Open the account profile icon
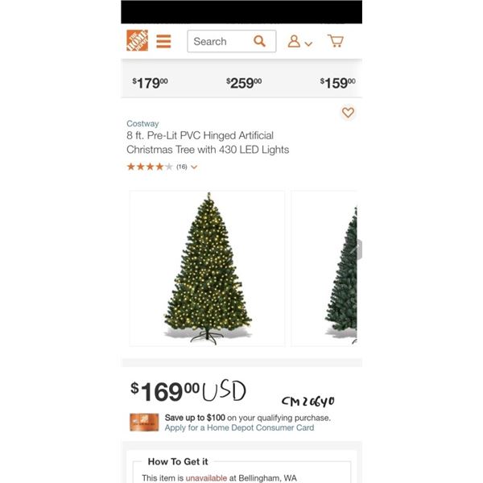Viewport: 483px width, 483px height. click(x=294, y=41)
